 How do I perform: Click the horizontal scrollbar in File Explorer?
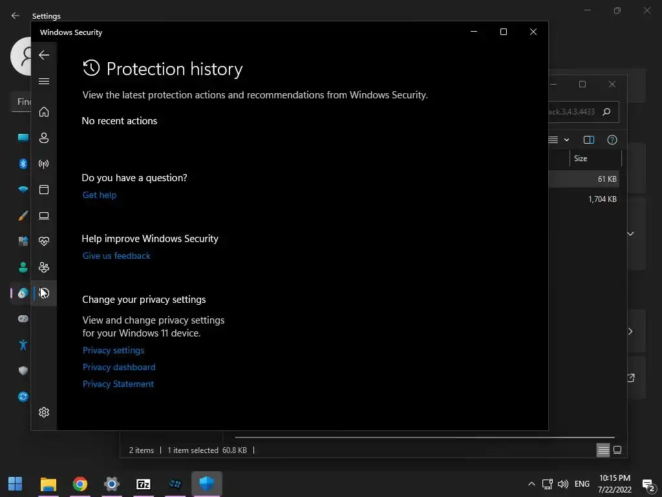(x=424, y=437)
